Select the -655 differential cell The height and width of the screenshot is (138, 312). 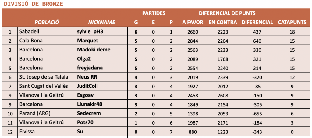(x=257, y=114)
